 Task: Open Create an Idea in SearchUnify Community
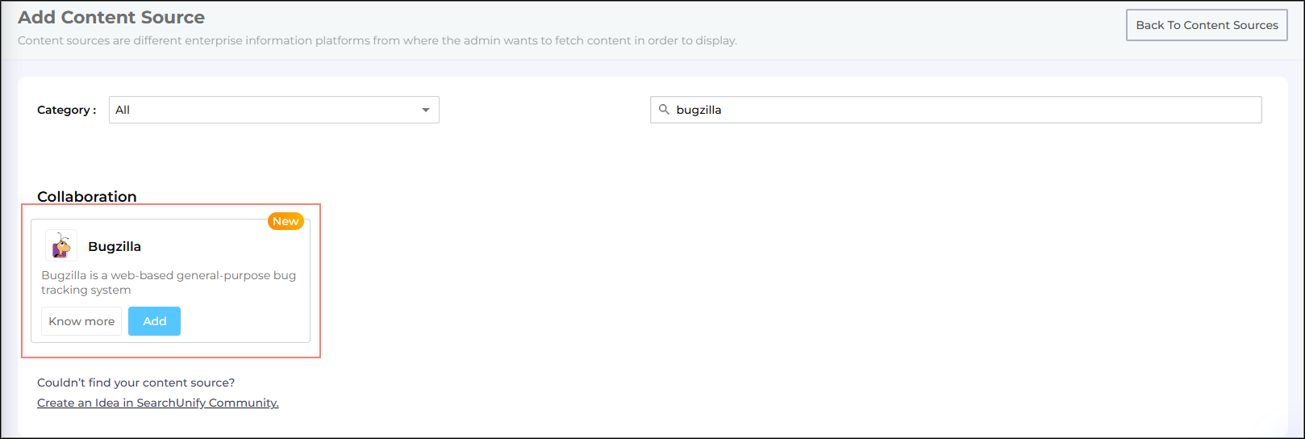(x=158, y=403)
